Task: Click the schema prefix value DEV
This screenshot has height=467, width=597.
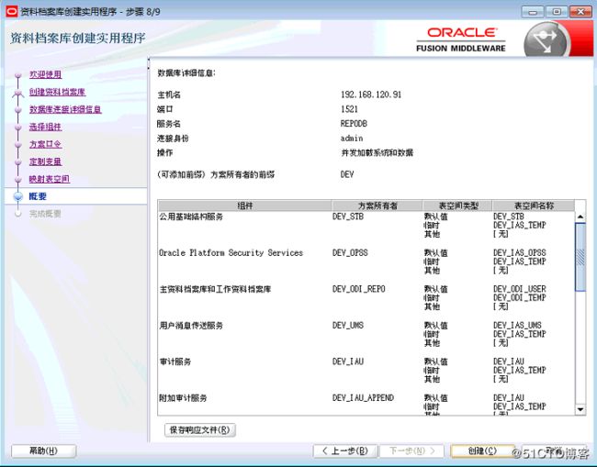Action: coord(347,174)
